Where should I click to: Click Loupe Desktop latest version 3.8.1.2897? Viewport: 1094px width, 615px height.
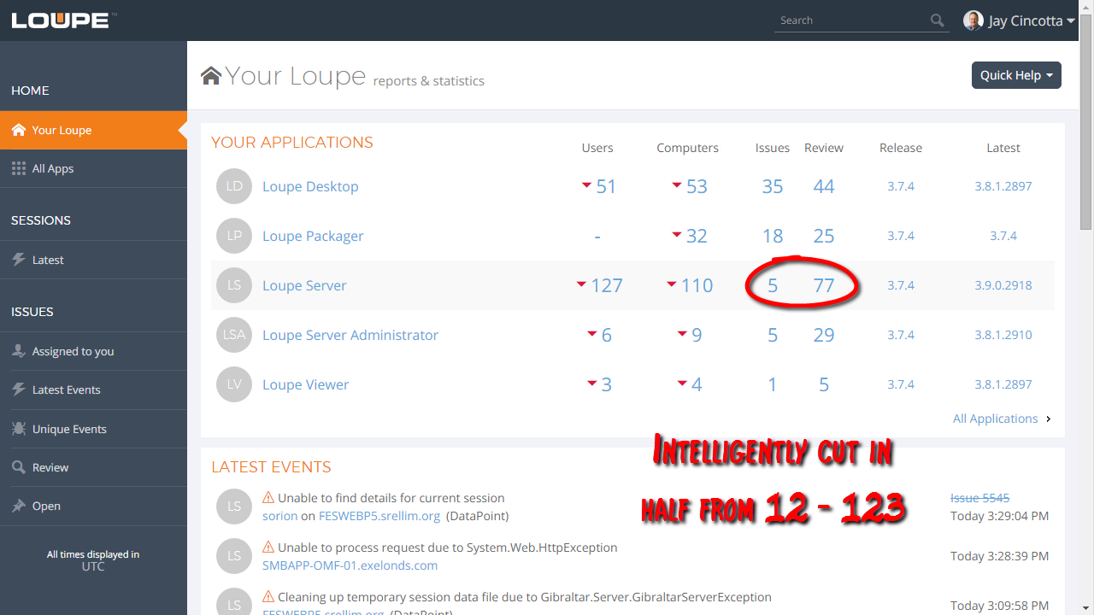tap(1003, 186)
